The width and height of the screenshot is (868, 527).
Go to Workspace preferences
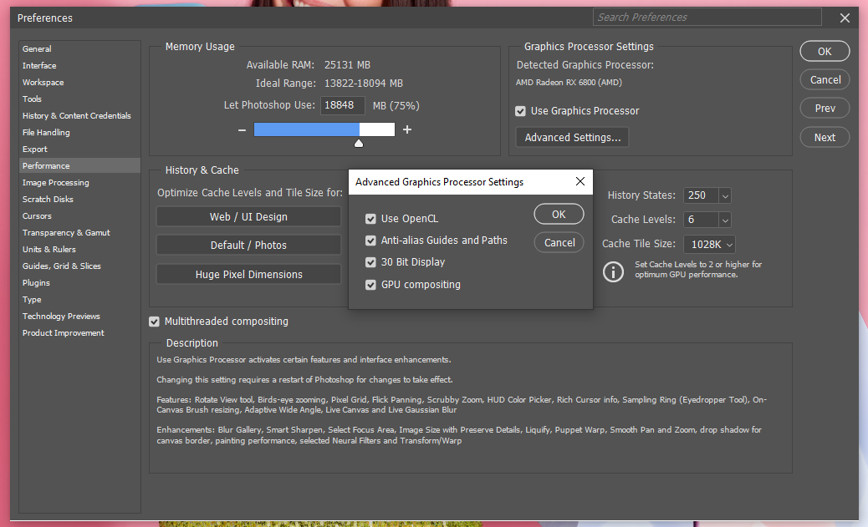(x=79, y=82)
